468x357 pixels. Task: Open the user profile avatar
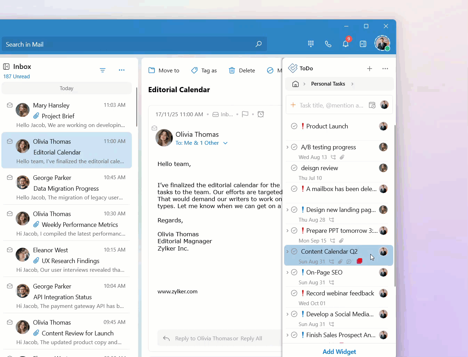[382, 43]
